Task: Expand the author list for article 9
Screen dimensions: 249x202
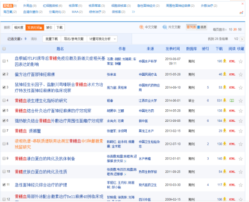Action: (125, 161)
